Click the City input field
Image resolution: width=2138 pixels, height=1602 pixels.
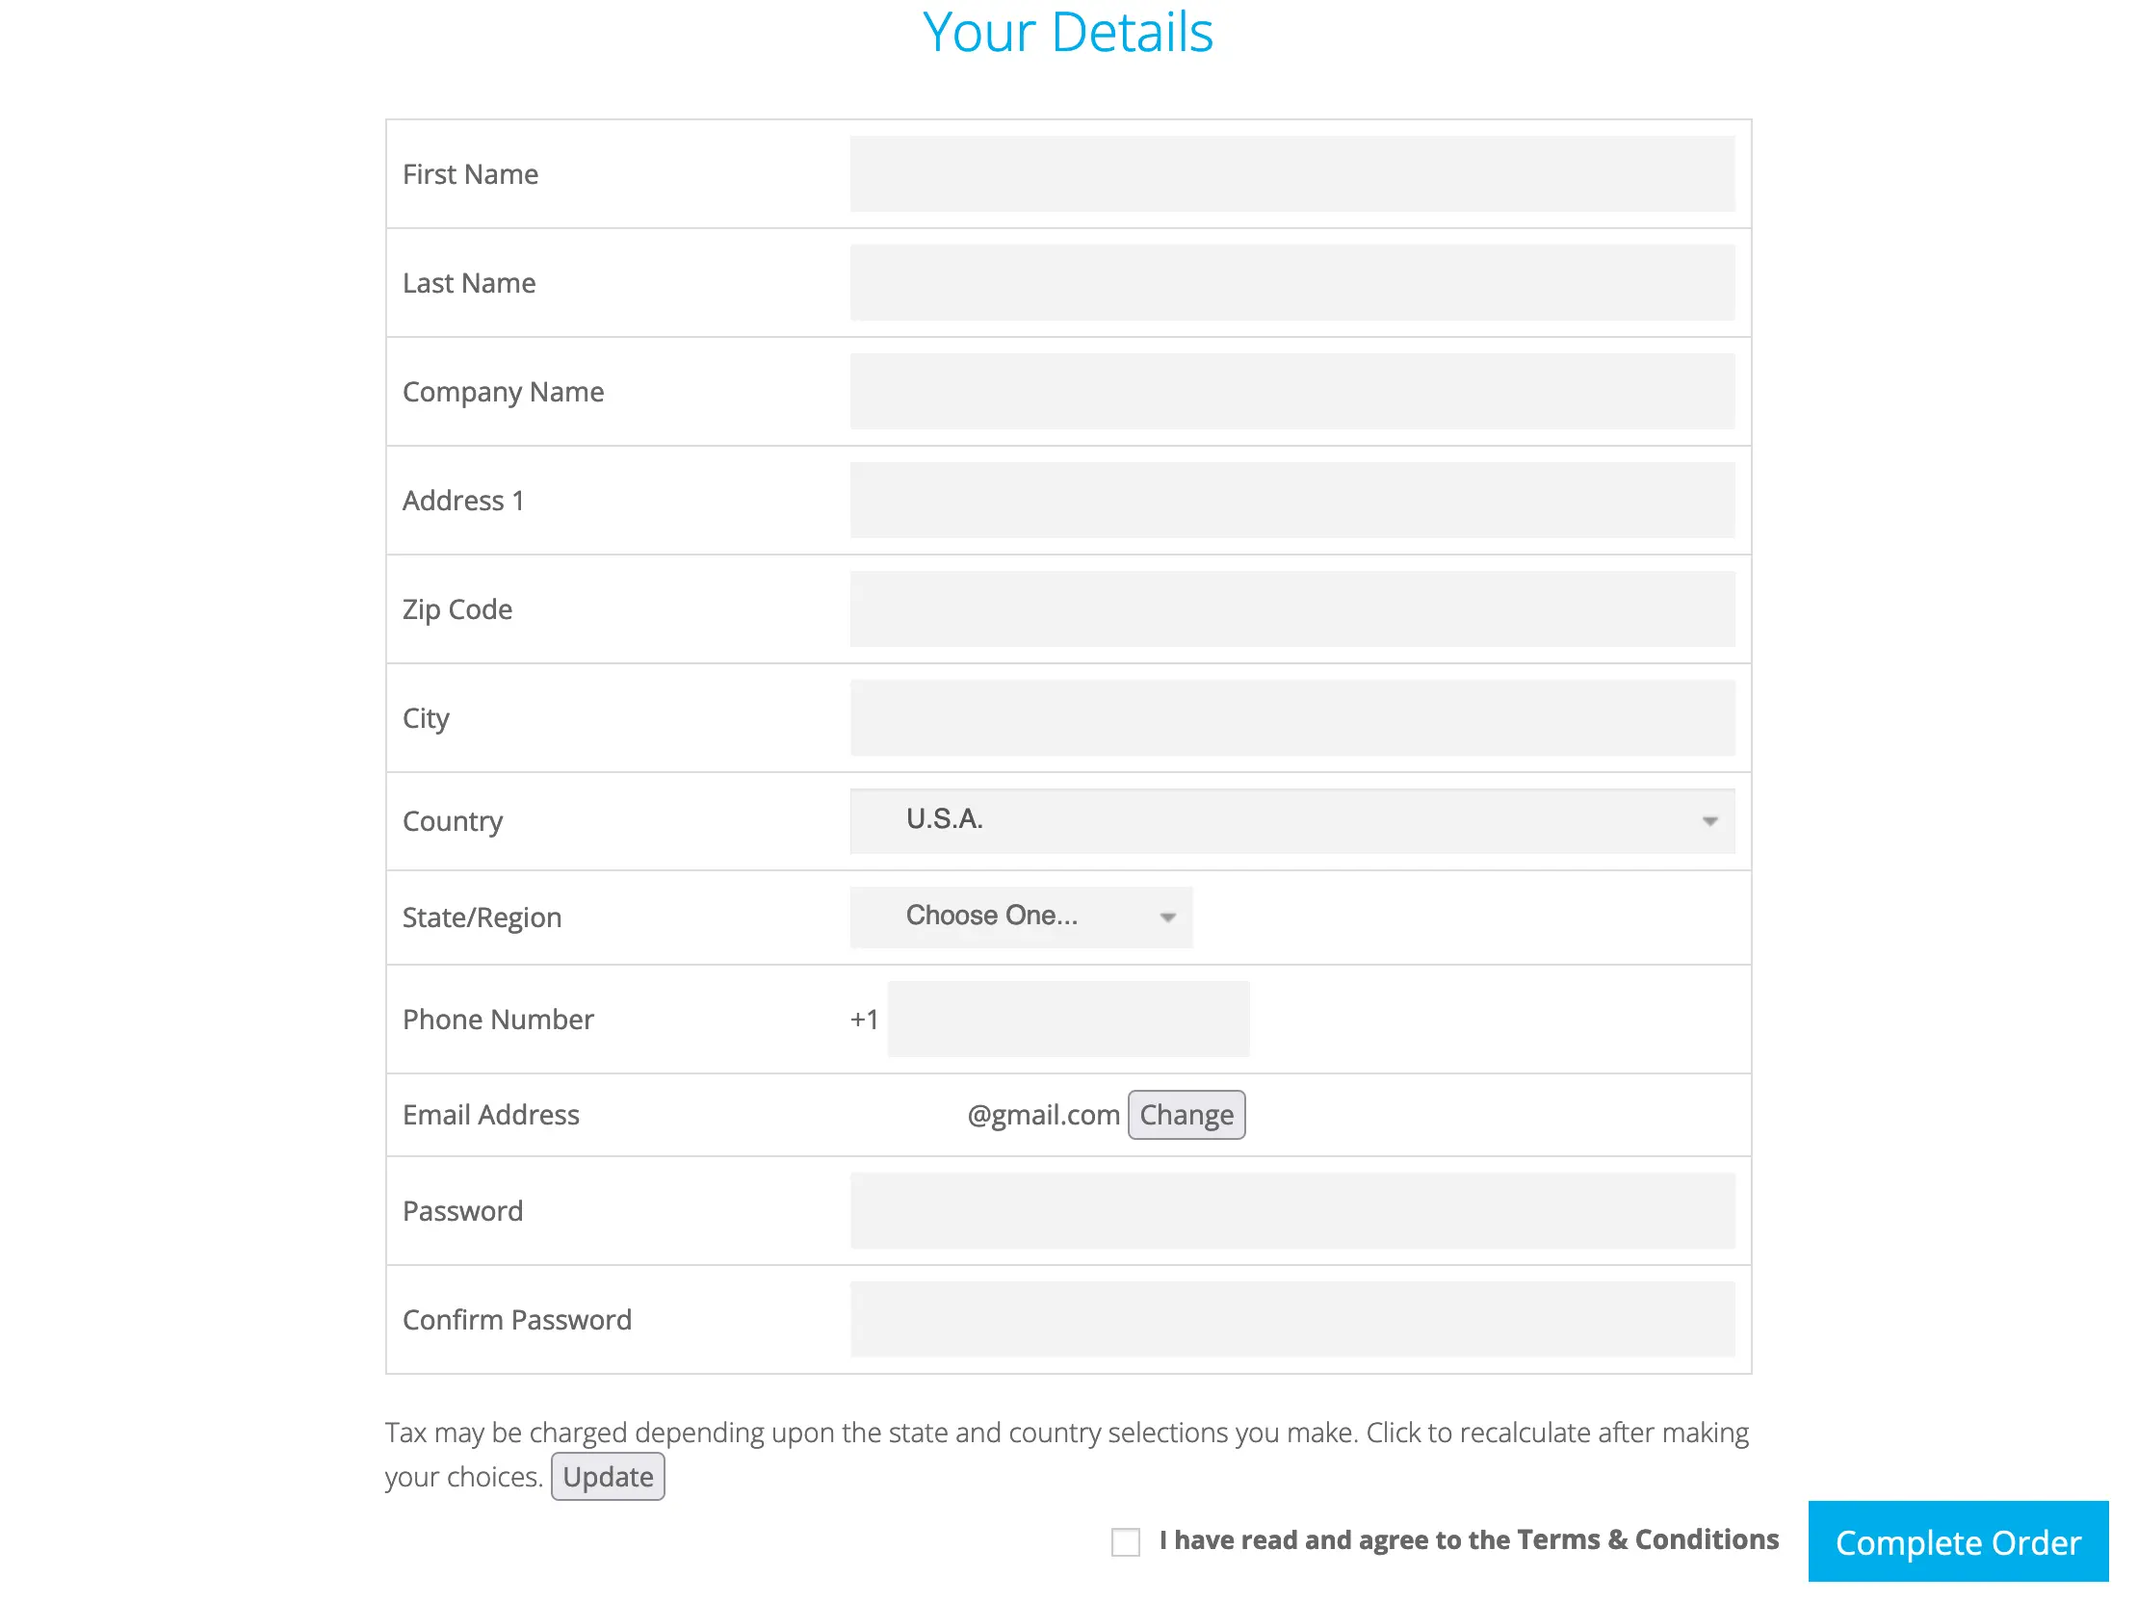pos(1291,717)
